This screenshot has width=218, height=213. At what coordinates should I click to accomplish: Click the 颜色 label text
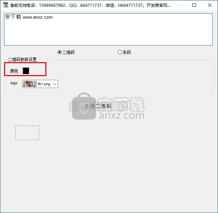click(14, 71)
